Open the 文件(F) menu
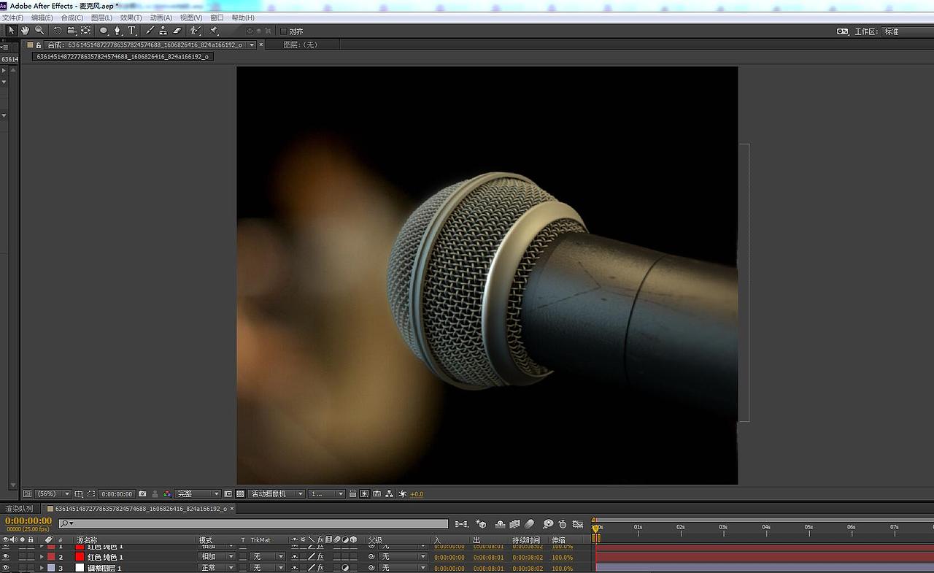The width and height of the screenshot is (934, 573). coord(13,18)
